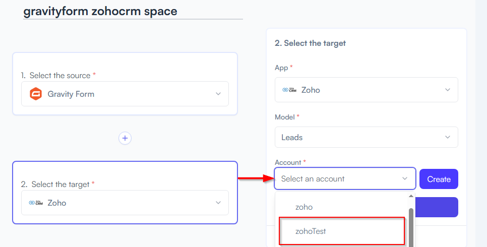This screenshot has width=487, height=247.
Task: Click the purple button below Create
Action: click(437, 207)
